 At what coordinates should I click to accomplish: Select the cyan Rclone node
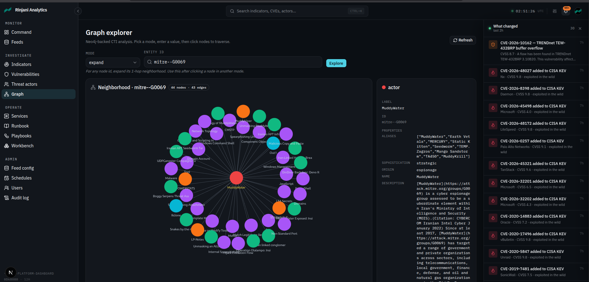(x=176, y=206)
